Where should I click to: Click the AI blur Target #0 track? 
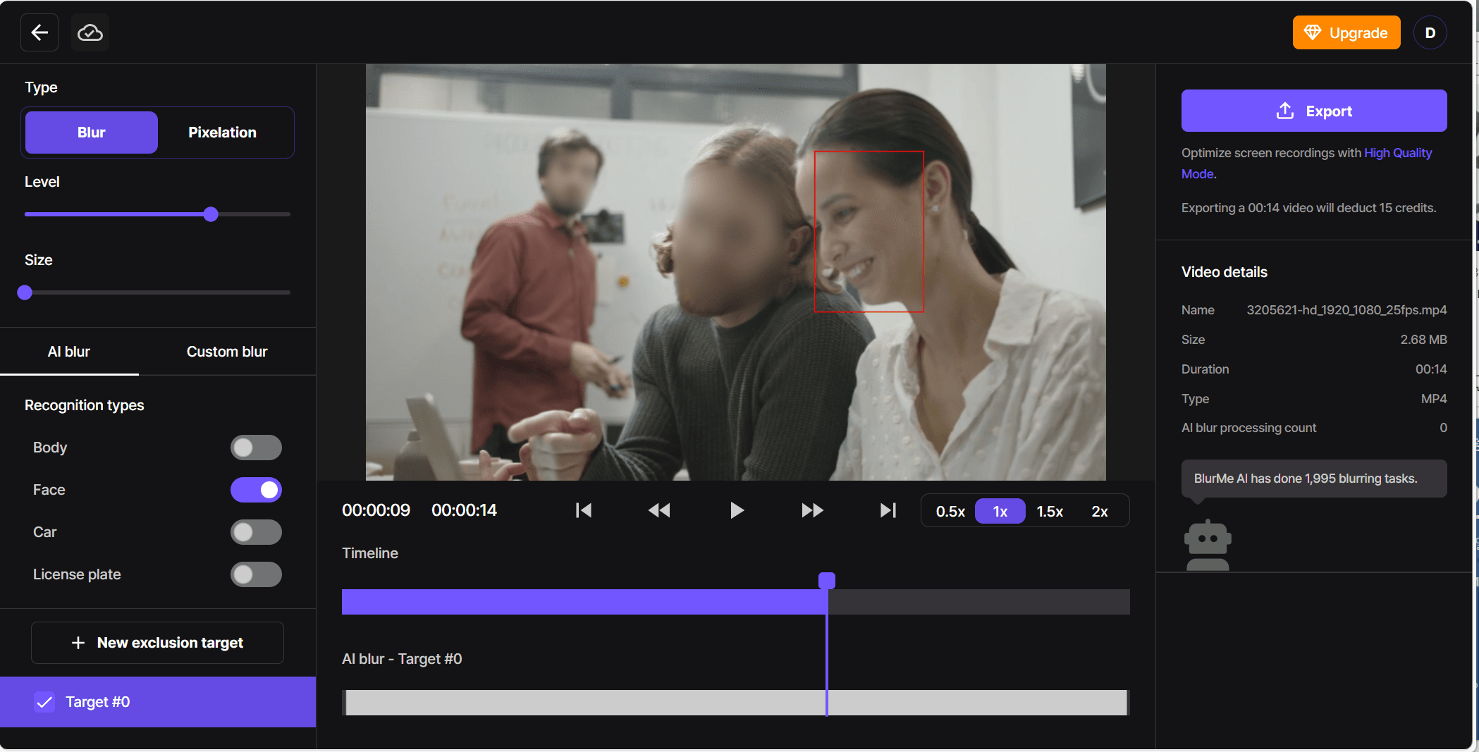pos(735,703)
